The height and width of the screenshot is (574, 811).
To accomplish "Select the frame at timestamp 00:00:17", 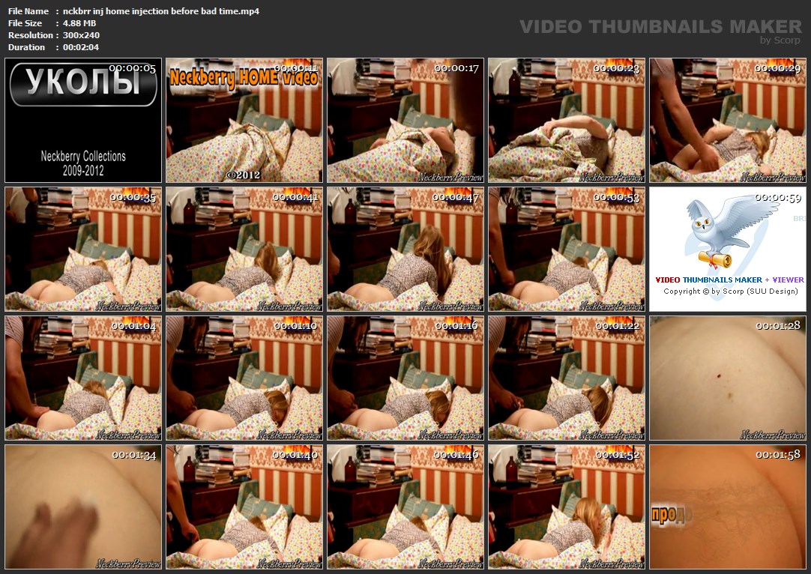I will [405, 121].
